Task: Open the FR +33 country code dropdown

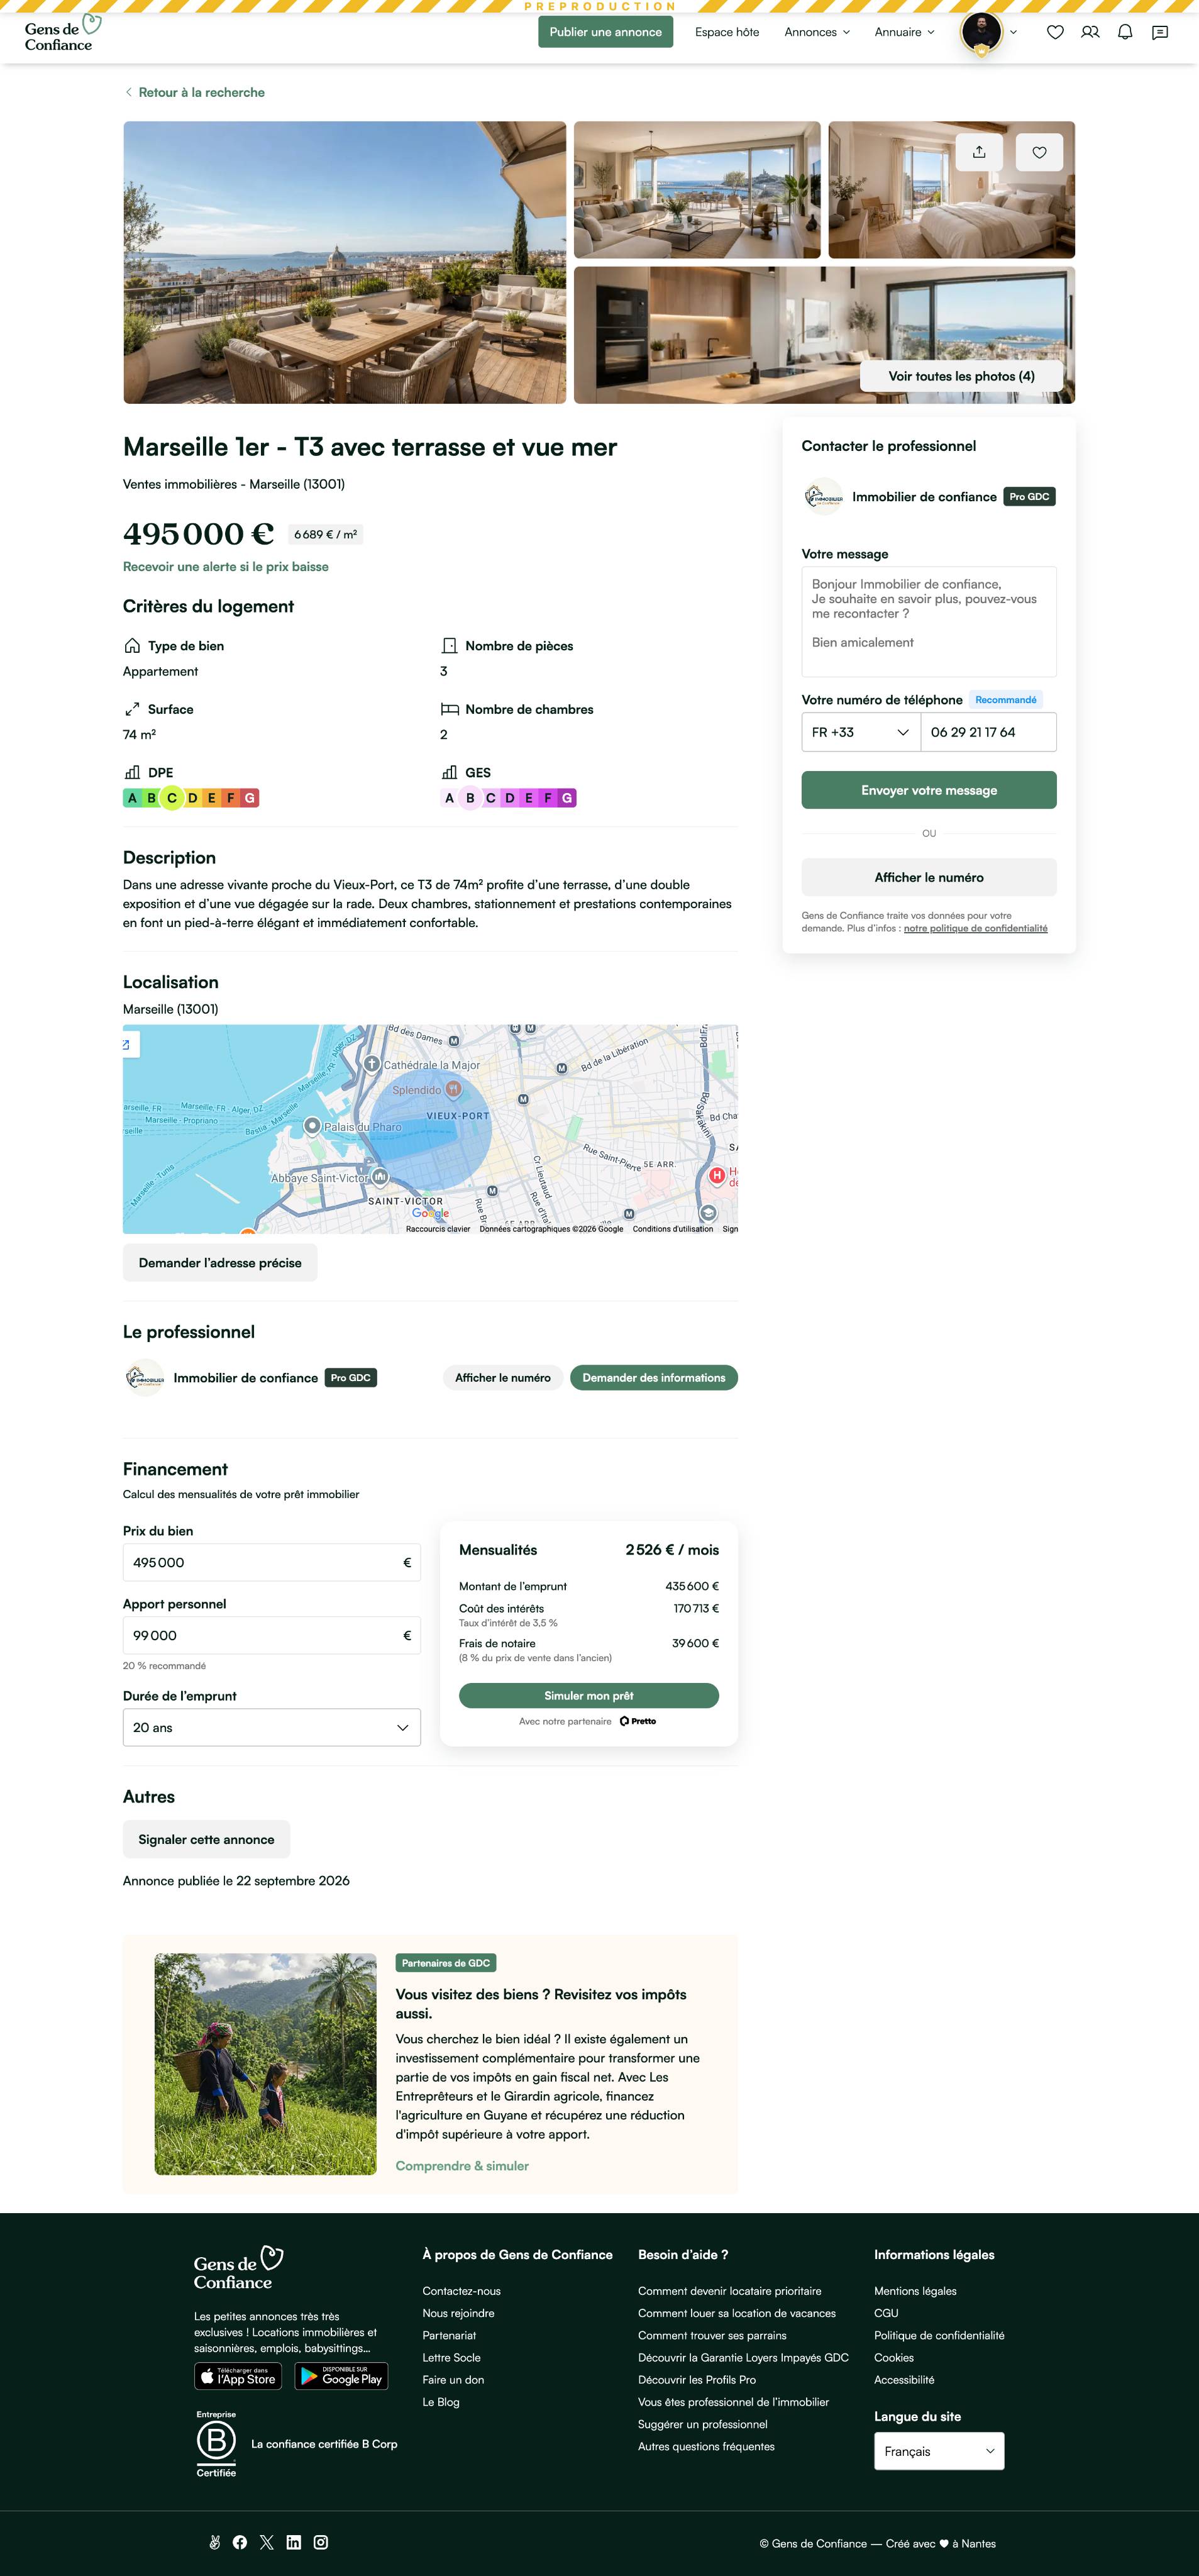Action: click(x=861, y=732)
